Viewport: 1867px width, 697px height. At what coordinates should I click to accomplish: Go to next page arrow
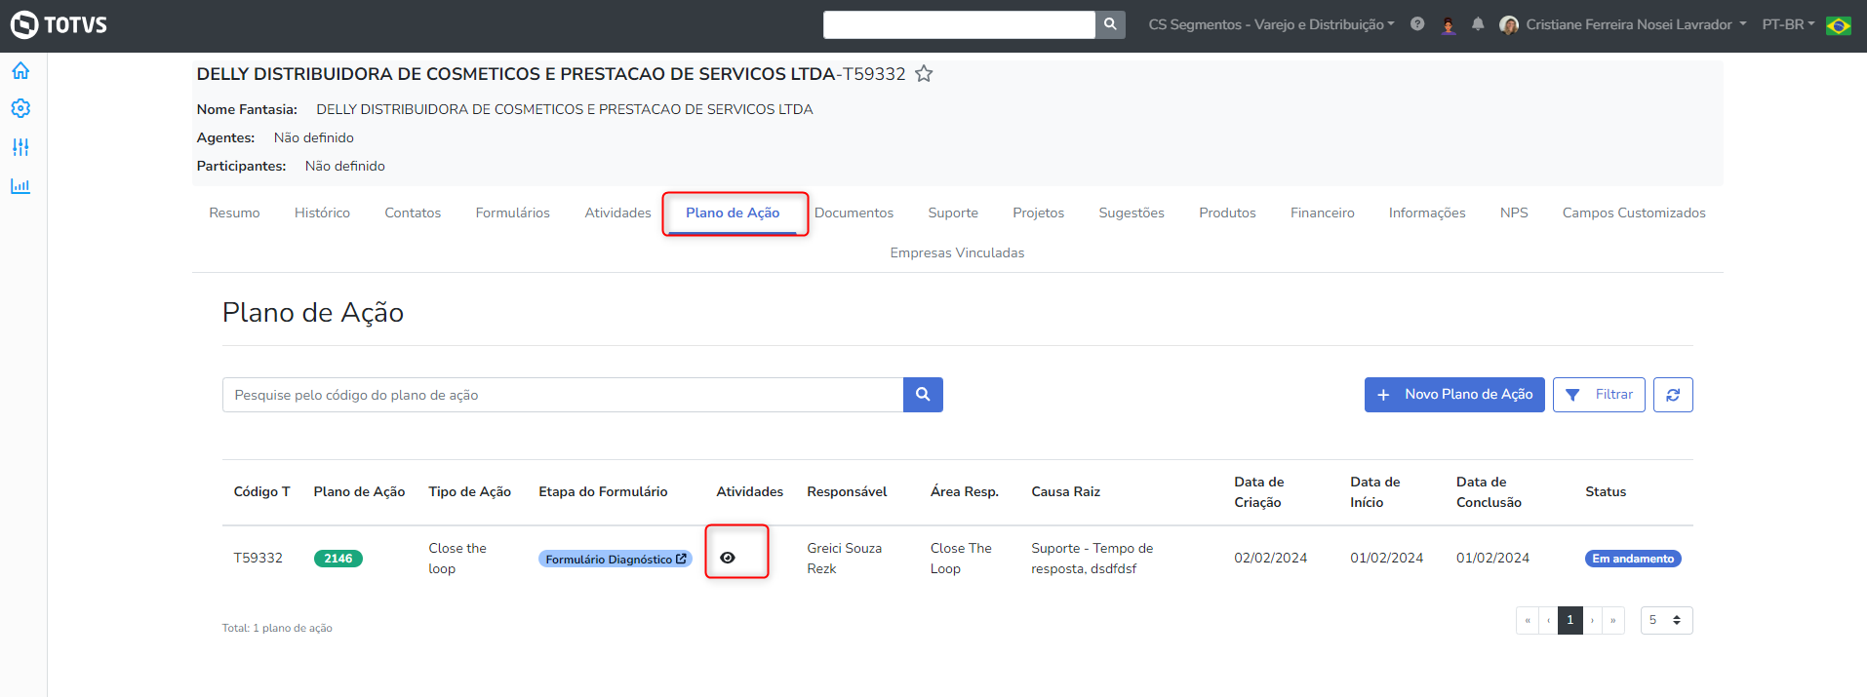tap(1592, 620)
